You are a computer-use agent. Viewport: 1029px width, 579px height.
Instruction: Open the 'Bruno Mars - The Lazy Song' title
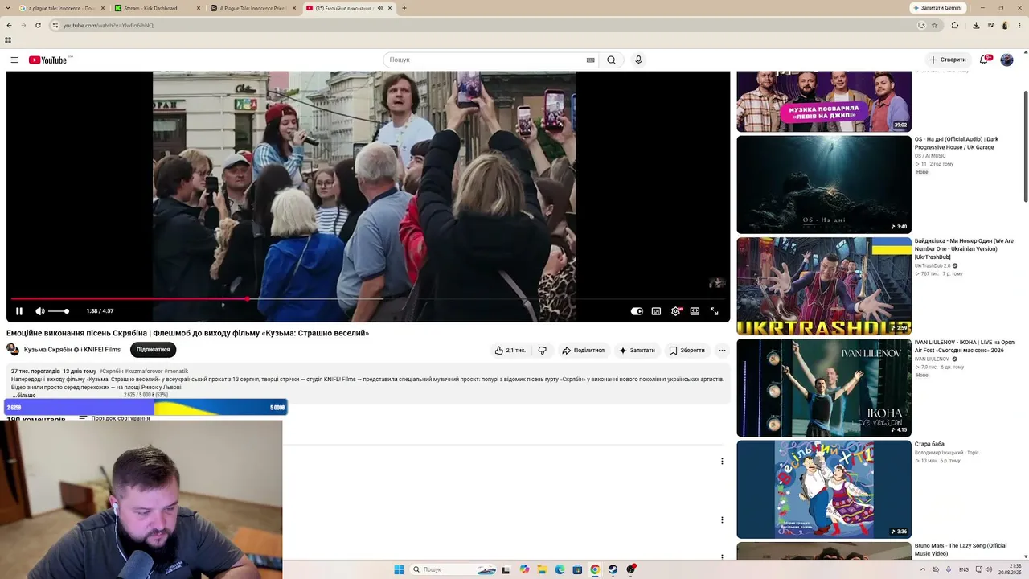961,549
